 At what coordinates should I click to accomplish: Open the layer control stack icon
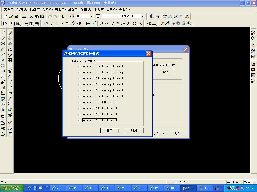coord(72,16)
